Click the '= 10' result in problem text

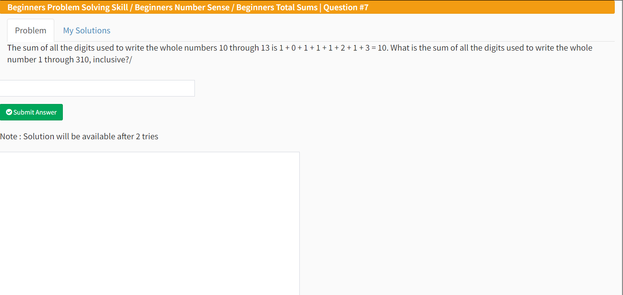[x=379, y=48]
